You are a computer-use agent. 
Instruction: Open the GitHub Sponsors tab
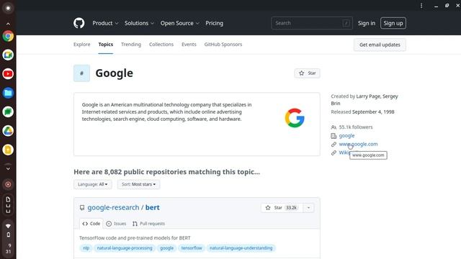point(223,45)
